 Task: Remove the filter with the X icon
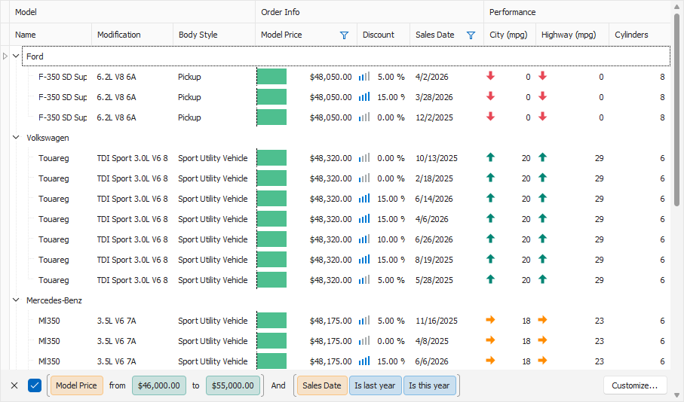pyautogui.click(x=14, y=385)
